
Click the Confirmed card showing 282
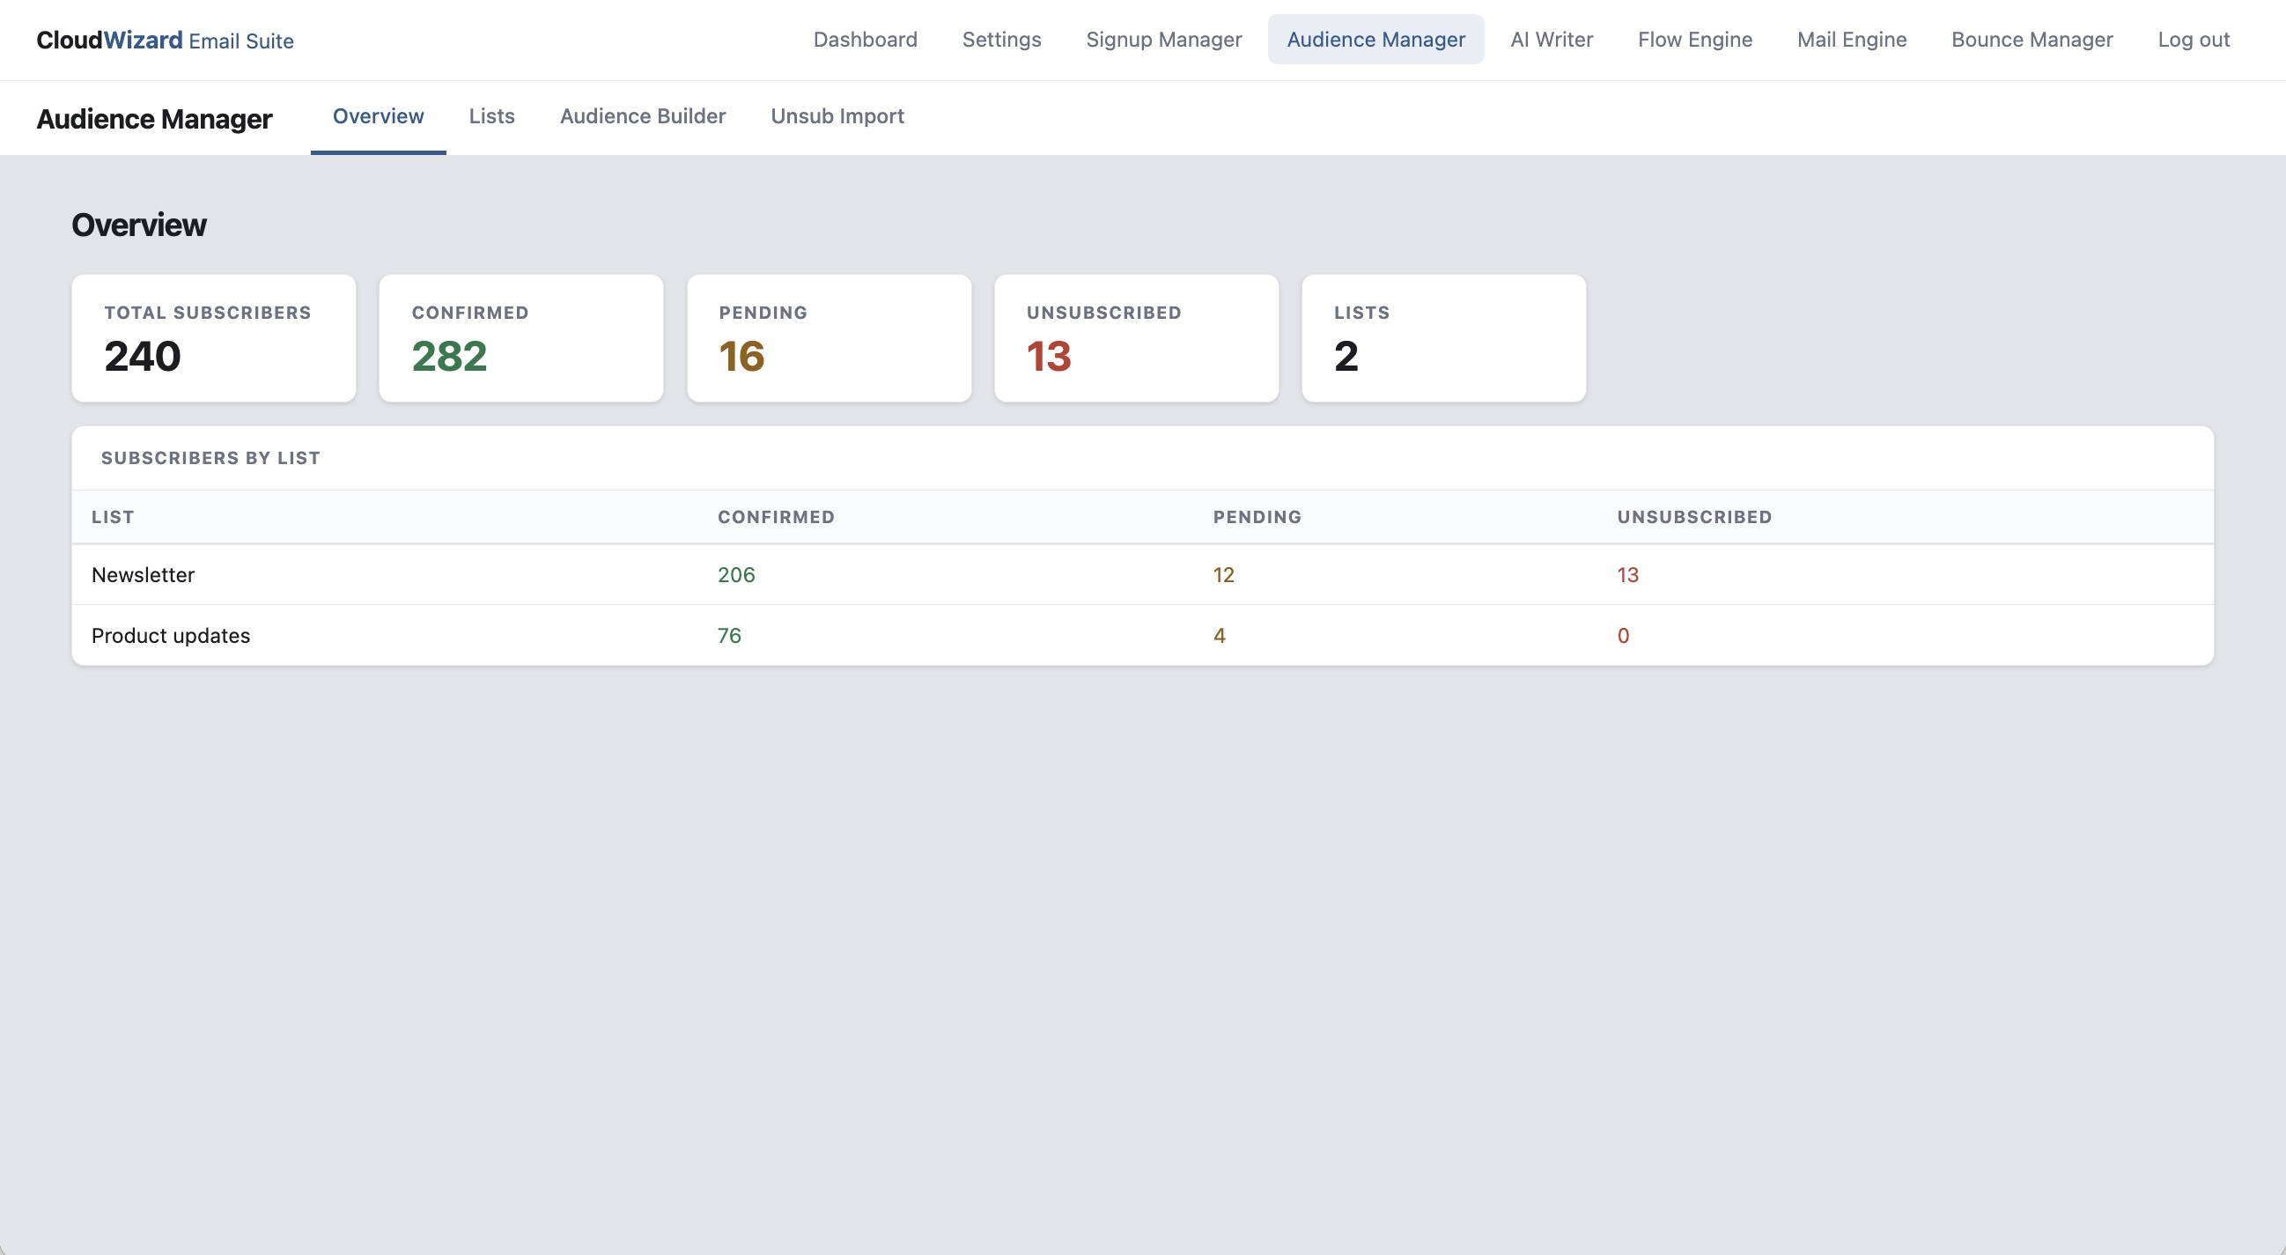tap(521, 338)
